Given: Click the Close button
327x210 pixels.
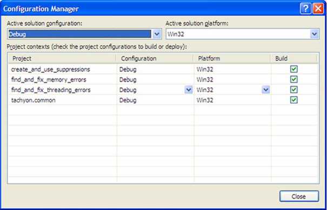Looking at the screenshot, I should [299, 196].
